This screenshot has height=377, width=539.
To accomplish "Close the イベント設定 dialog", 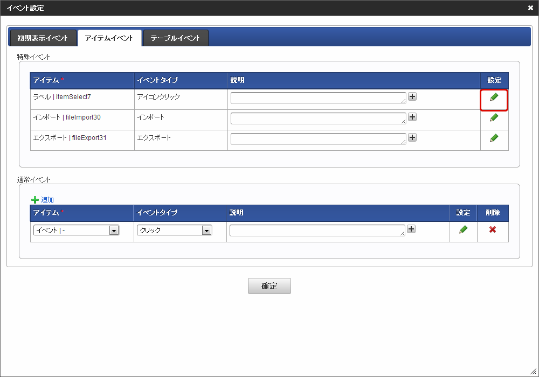I will pos(530,8).
